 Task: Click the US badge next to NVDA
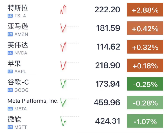point(10,53)
